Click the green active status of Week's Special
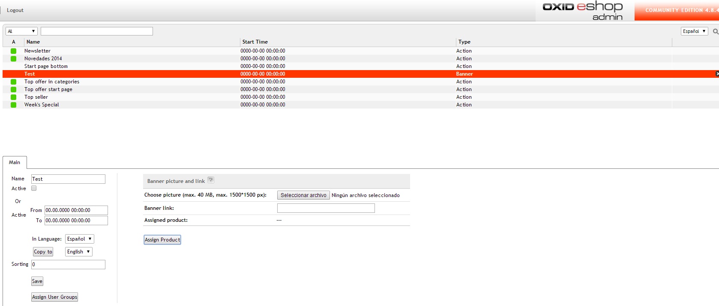The height and width of the screenshot is (306, 719). click(14, 105)
